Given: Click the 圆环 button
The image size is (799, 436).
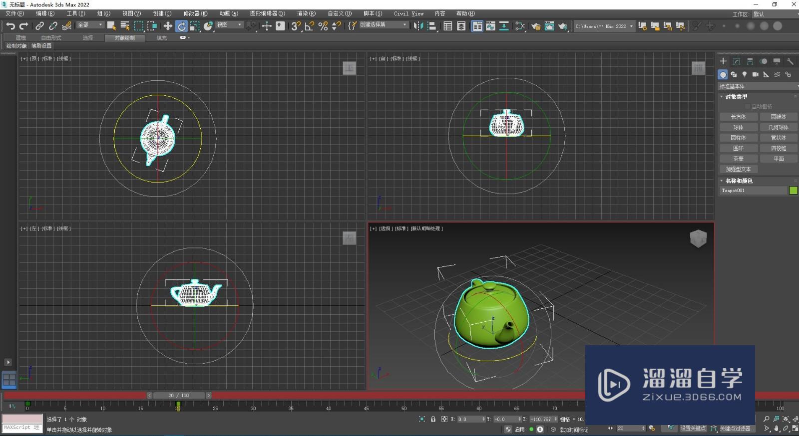Looking at the screenshot, I should coord(738,148).
